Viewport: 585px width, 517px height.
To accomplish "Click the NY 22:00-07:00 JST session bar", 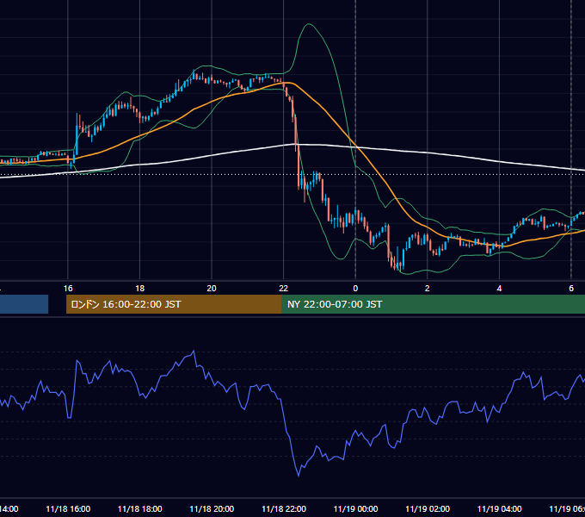I will coord(433,304).
